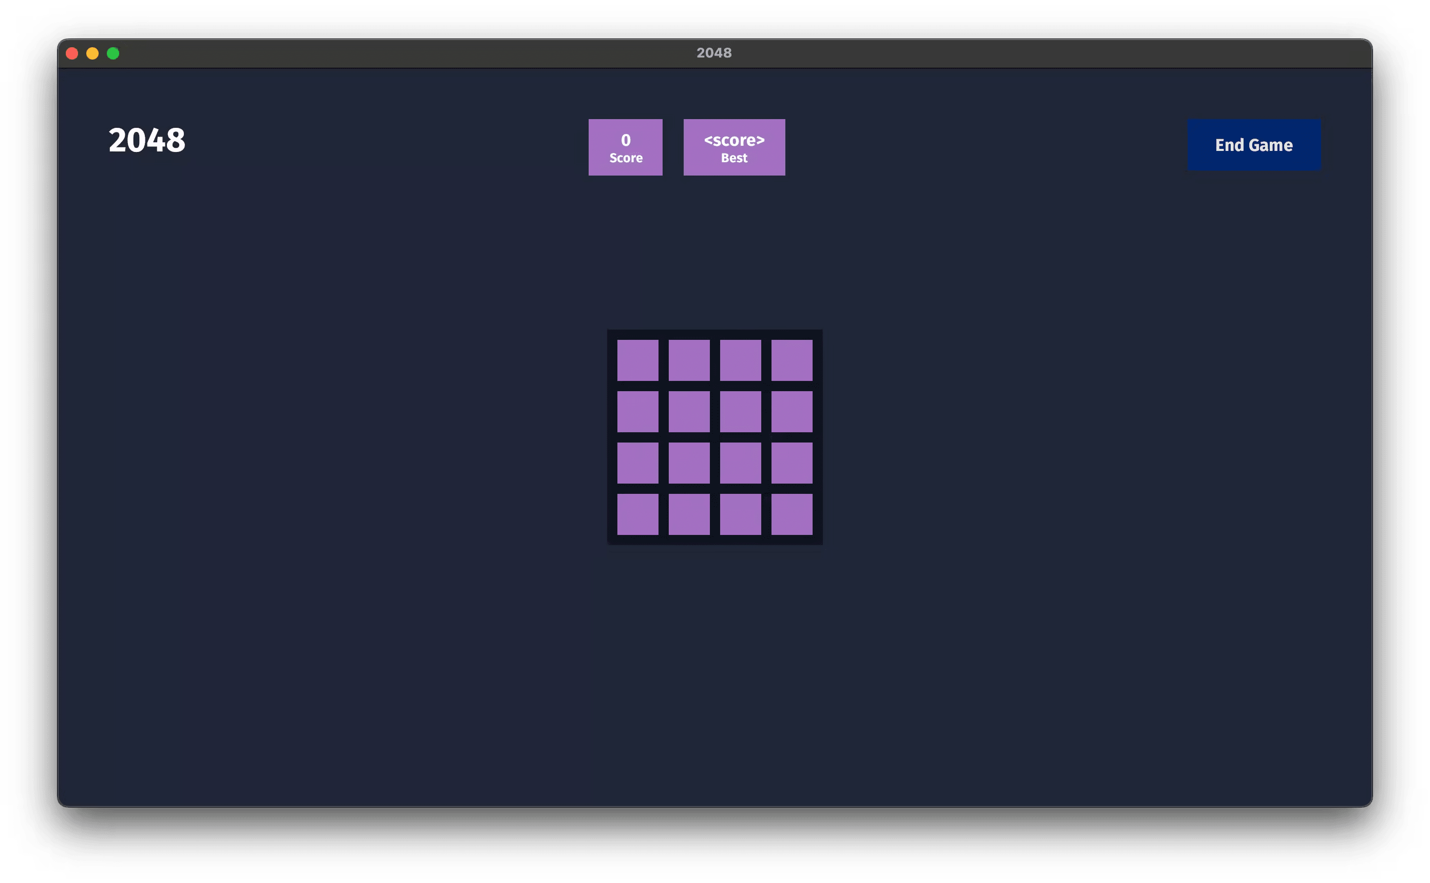1430x883 pixels.
Task: Click the 2048 game title heading
Action: pos(146,140)
